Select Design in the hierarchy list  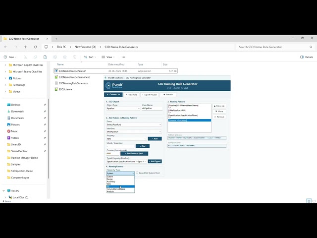tap(120, 179)
